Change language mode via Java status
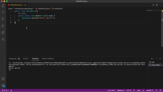This screenshot has width=163, height=92. [x=139, y=90]
